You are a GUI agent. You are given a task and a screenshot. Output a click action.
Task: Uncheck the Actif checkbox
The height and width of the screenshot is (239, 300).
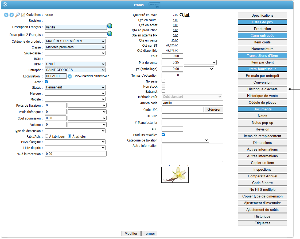tap(47, 82)
